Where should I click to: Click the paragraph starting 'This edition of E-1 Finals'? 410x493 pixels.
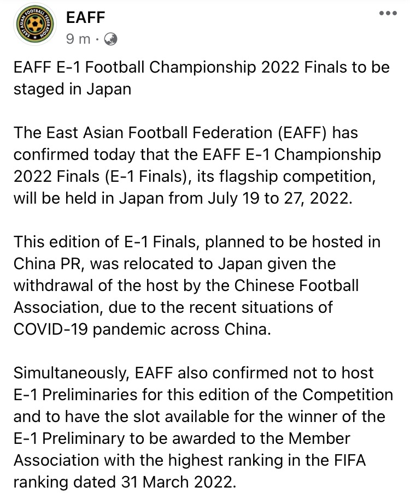(197, 286)
